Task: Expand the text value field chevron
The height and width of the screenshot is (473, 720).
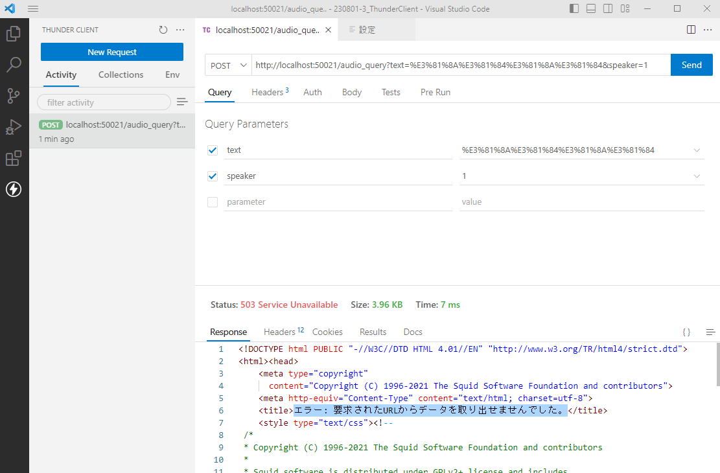Action: click(x=697, y=150)
